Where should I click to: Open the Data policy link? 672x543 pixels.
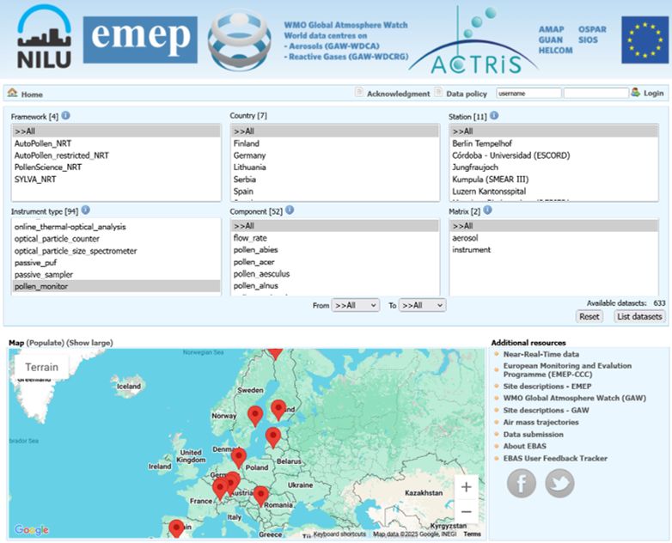[467, 94]
